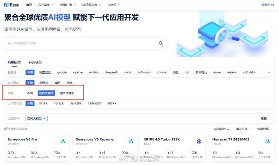This screenshot has width=279, height=165.
Task: Open the ERNIE 4.5 Turbo 128K title
Action: click(x=162, y=139)
